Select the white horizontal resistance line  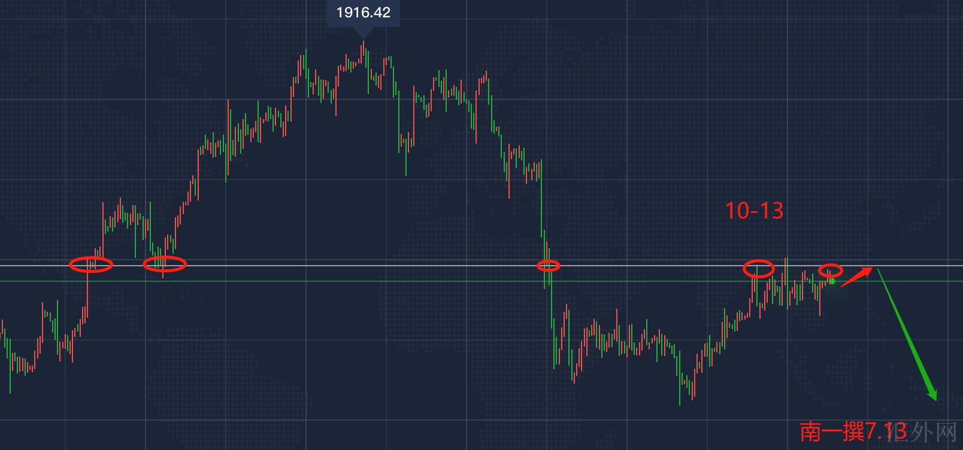point(419,265)
